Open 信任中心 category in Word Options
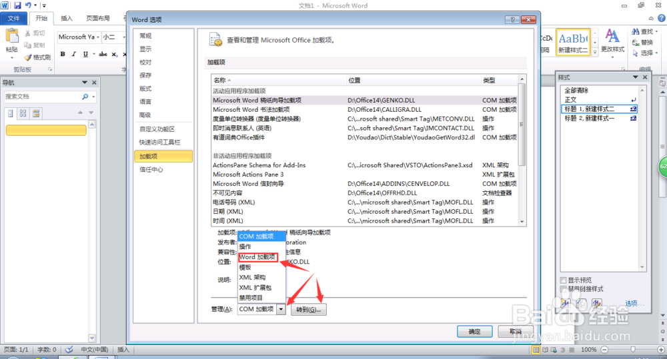This screenshot has width=667, height=359. [x=163, y=170]
